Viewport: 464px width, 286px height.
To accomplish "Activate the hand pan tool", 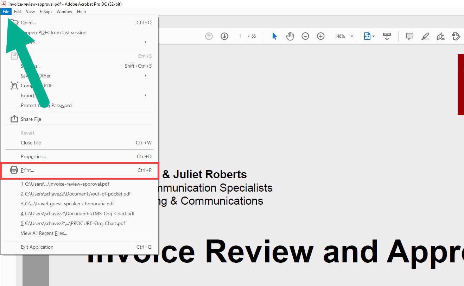I will tap(290, 36).
